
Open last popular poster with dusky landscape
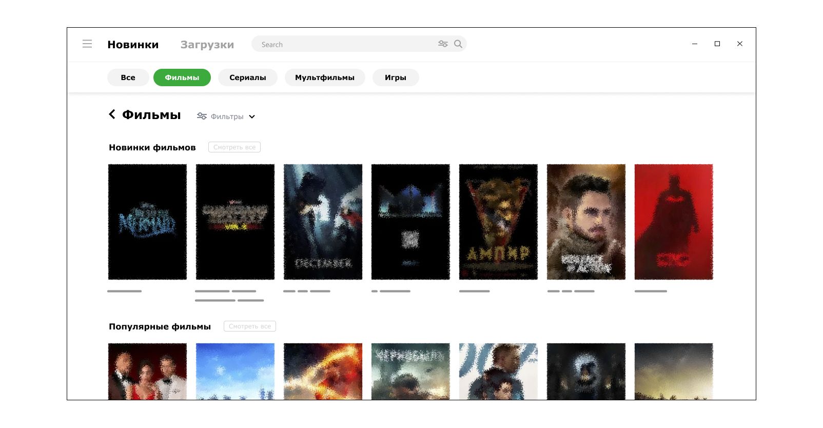tap(674, 372)
